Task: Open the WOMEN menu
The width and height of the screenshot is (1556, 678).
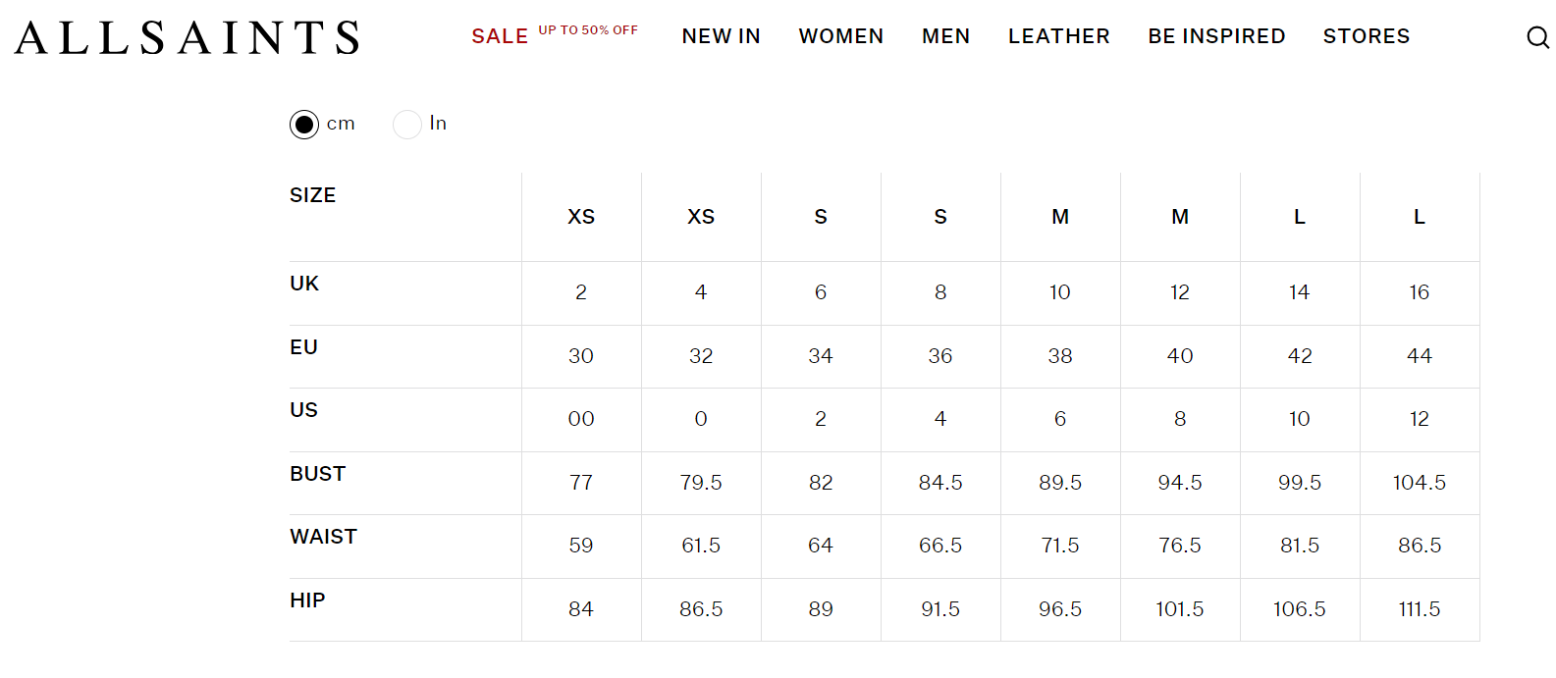Action: [x=840, y=36]
